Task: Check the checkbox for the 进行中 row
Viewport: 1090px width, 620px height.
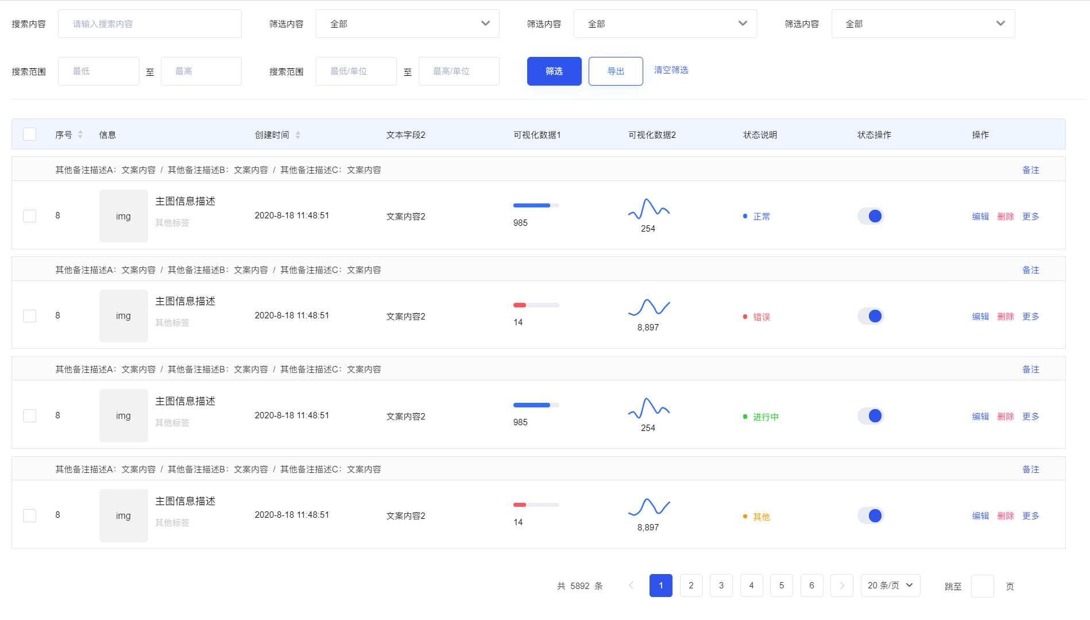Action: [x=29, y=415]
